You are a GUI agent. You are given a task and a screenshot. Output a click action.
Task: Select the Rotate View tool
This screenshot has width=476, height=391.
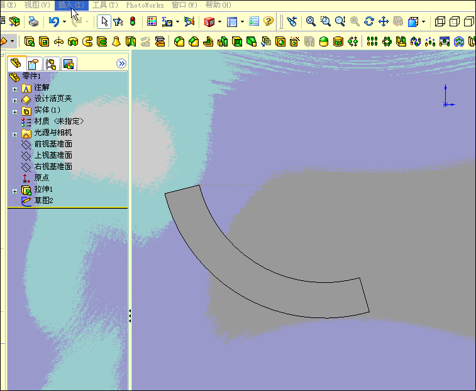369,21
